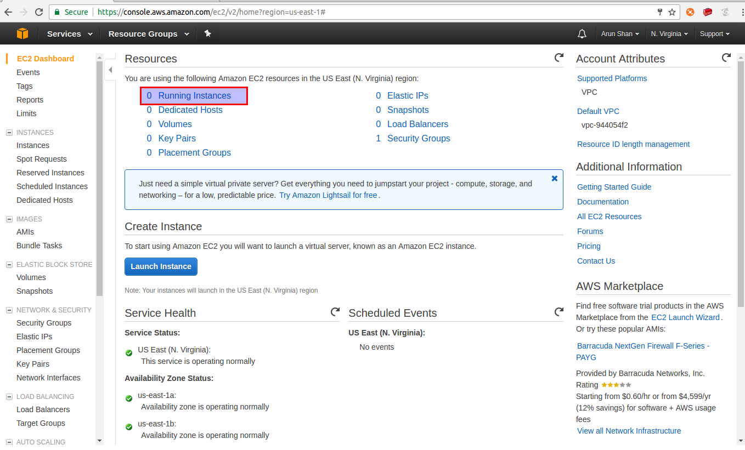
Task: Click the browser forward arrow
Action: (x=24, y=12)
